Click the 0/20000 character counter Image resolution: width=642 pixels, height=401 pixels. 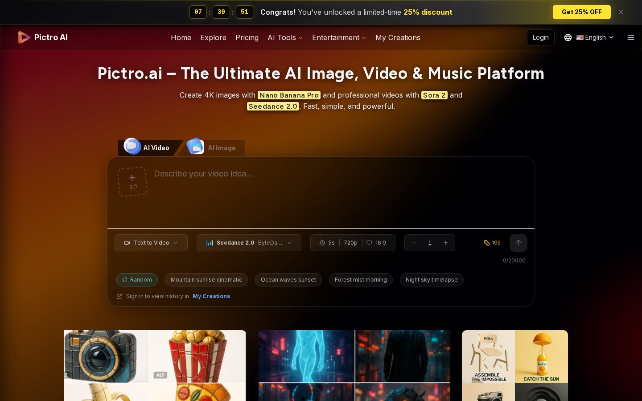coord(514,261)
